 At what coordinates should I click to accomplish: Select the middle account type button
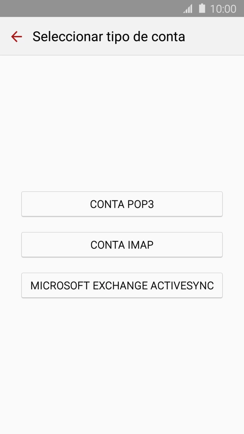122,244
